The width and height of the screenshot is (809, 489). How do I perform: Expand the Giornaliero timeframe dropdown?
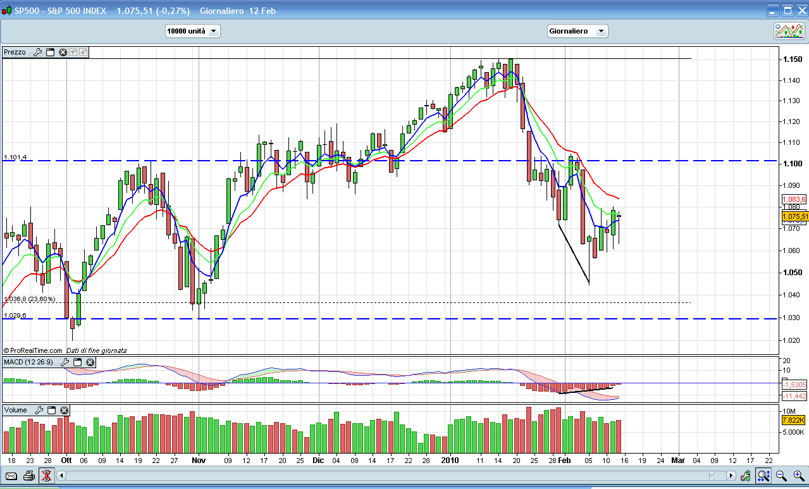pos(577,31)
